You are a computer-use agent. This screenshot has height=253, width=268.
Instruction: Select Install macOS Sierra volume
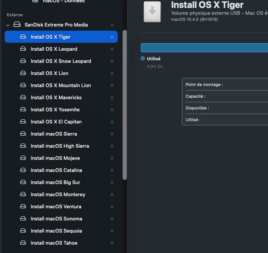[61, 134]
